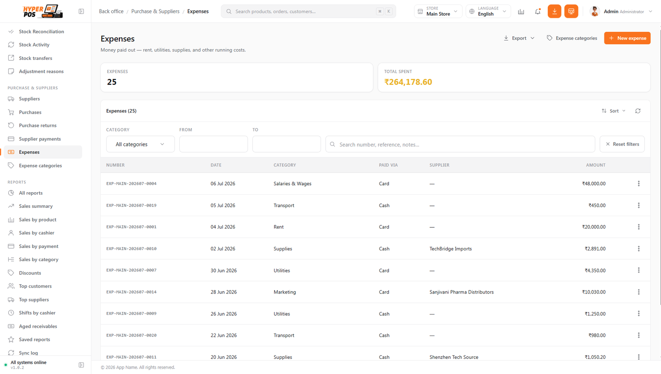
Task: Open row actions for EXP-MAIN-202607-0009
Action: (x=639, y=314)
